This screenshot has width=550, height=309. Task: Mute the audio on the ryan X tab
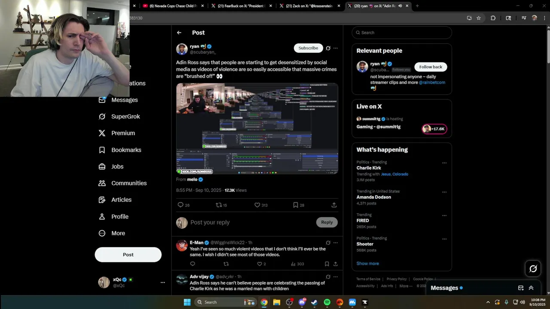point(400,6)
